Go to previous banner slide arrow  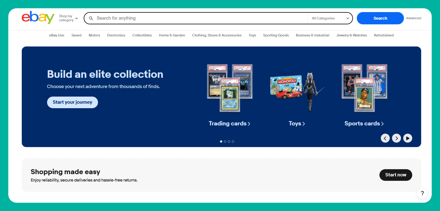(385, 138)
